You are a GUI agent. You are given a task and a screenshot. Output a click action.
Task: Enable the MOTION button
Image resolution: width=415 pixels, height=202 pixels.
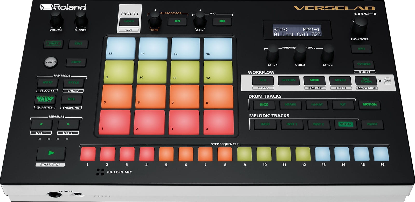click(369, 104)
